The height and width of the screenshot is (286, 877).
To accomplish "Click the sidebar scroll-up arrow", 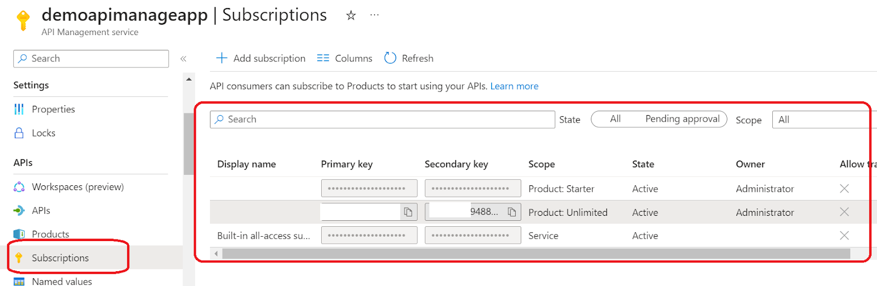I will click(x=189, y=79).
